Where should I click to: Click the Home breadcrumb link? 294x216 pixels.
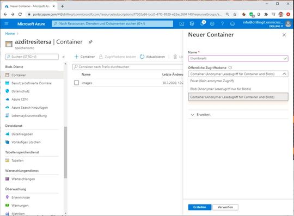10,34
